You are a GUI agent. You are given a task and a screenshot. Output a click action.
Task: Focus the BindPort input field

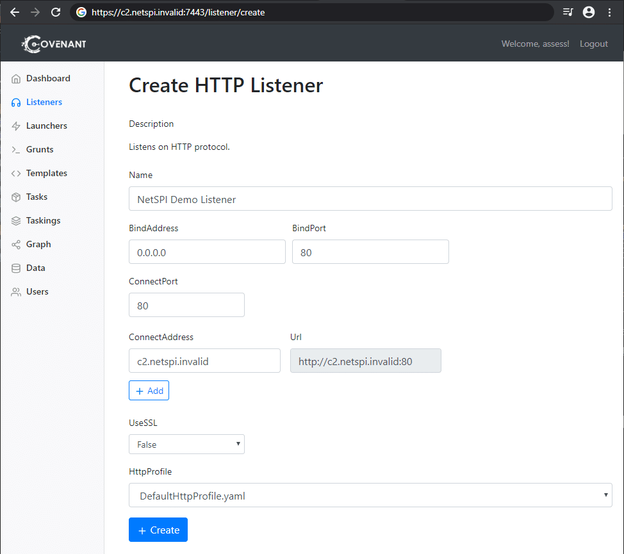[370, 252]
